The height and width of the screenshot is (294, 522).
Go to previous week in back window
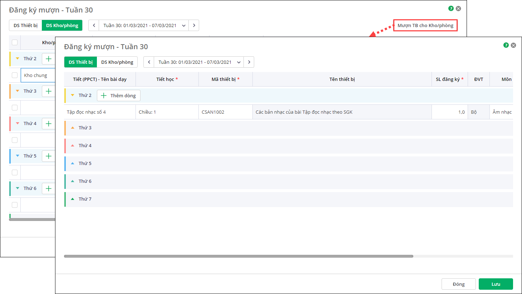point(94,25)
